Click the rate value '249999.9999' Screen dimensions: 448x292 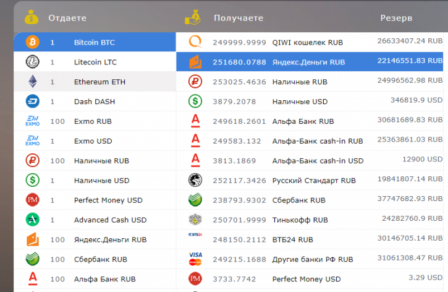(239, 43)
